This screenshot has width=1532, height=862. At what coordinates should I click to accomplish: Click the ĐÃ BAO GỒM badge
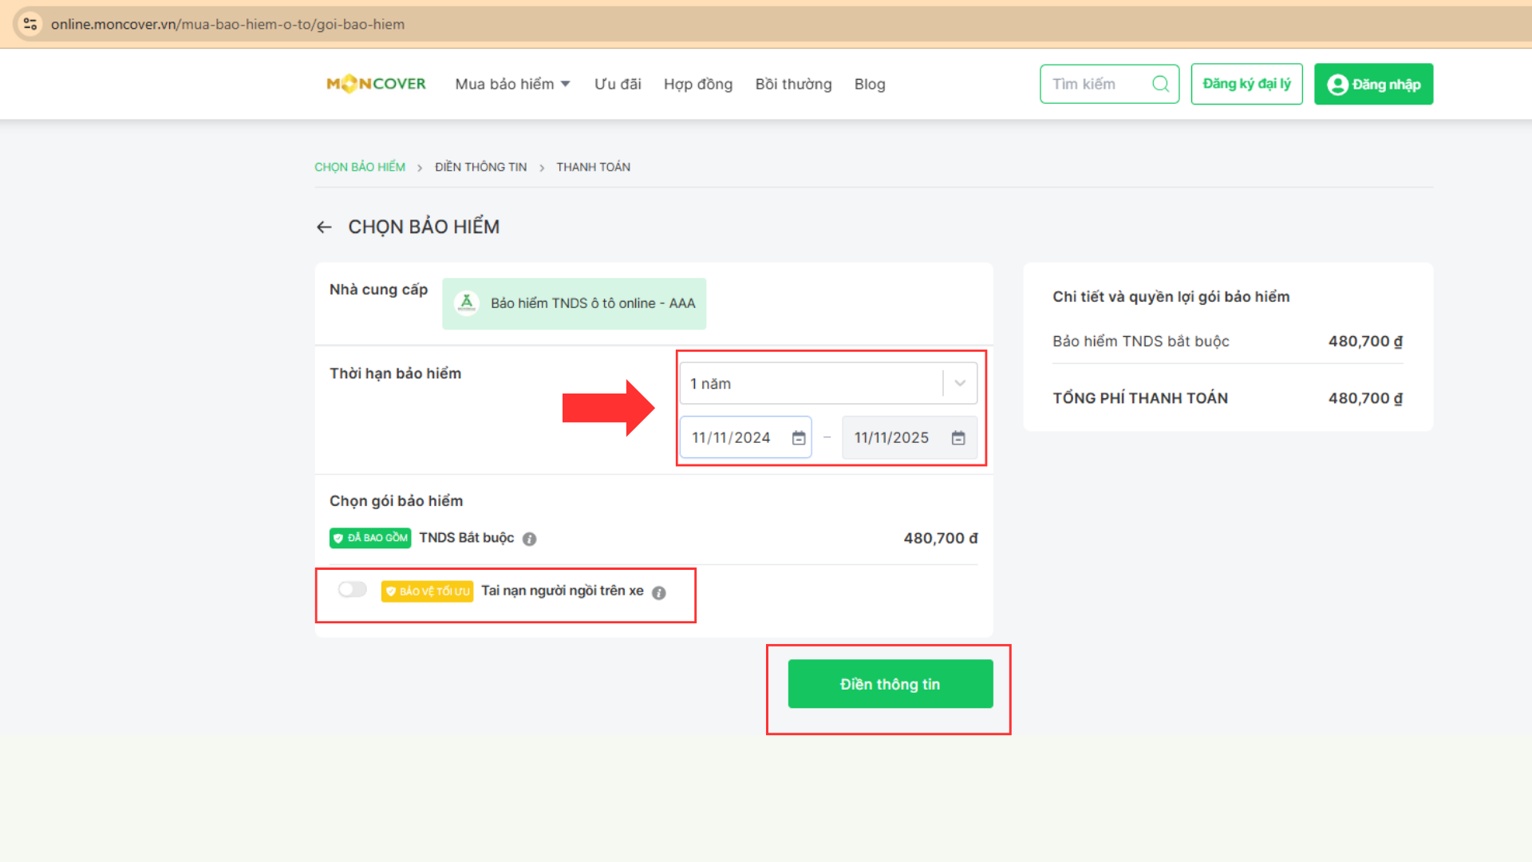[x=370, y=538]
